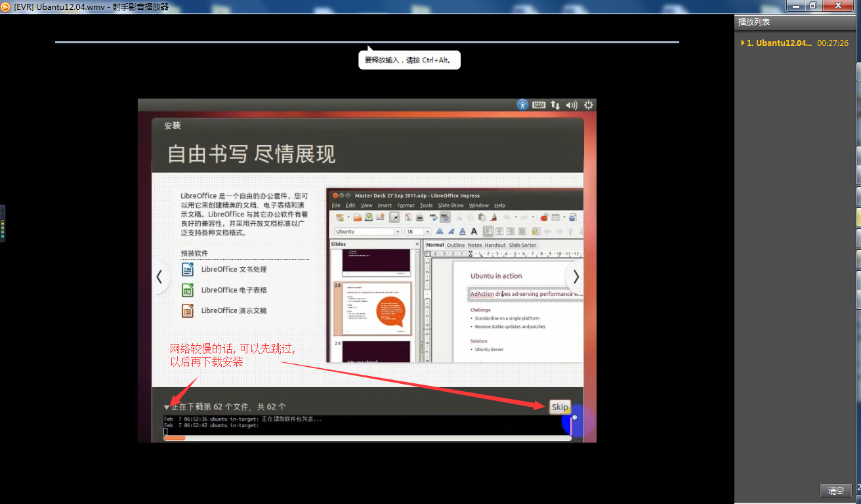This screenshot has height=504, width=861.
Task: Switch to the Slide Sorter tab
Action: pos(522,245)
